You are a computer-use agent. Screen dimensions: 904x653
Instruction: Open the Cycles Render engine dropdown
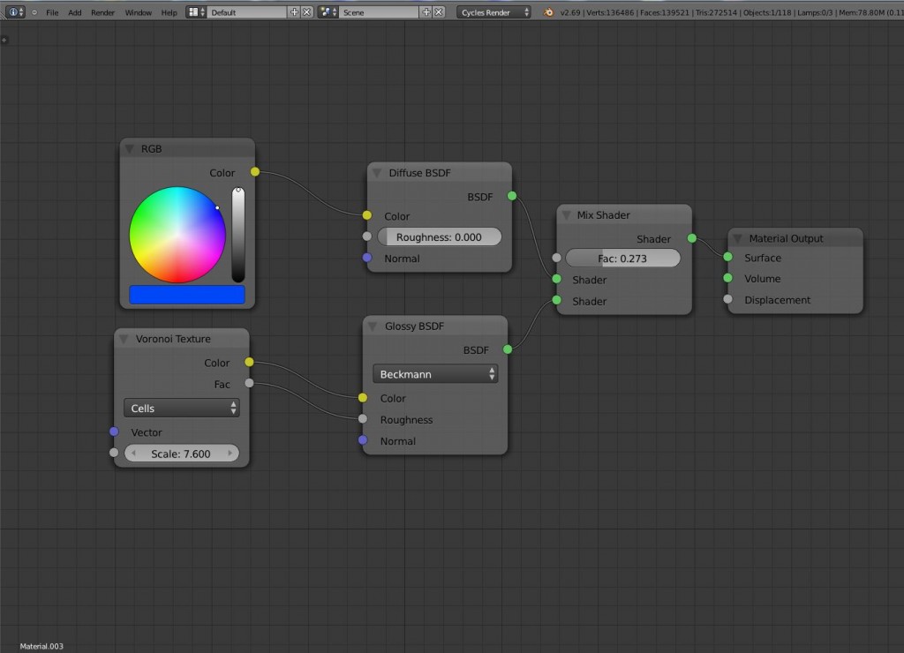(x=491, y=12)
